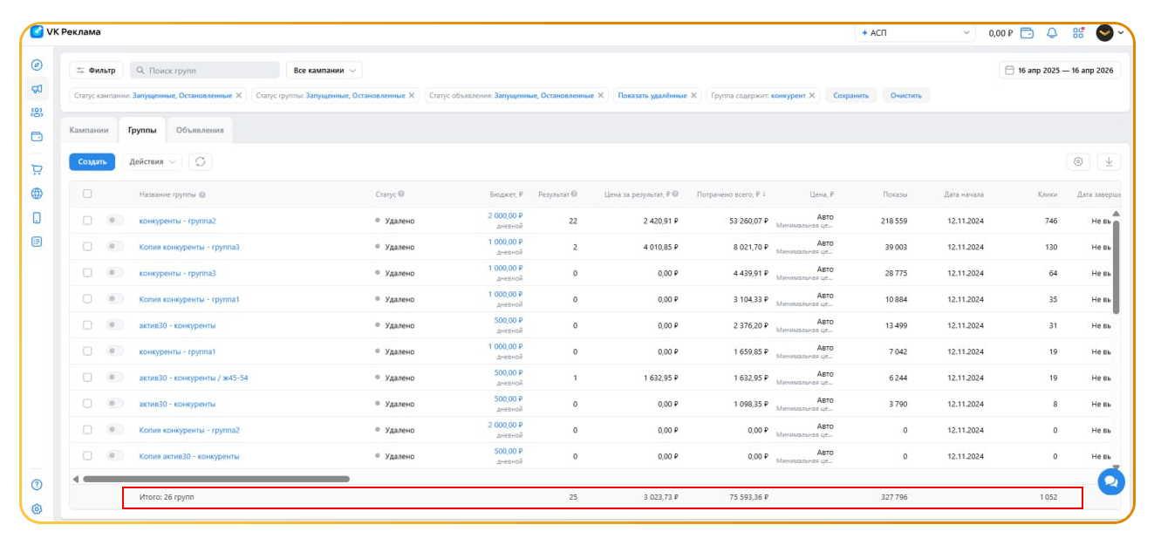Click the blue 'Создать' button
The height and width of the screenshot is (545, 1154).
[x=92, y=161]
